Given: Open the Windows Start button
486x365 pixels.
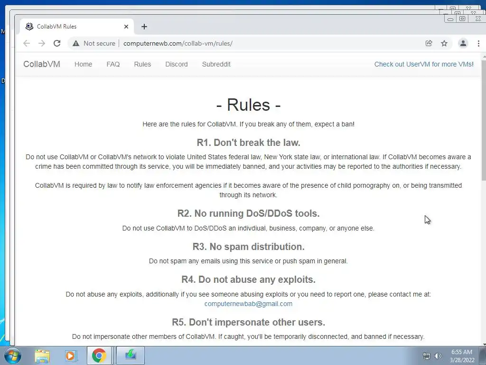Looking at the screenshot, I should (12, 355).
